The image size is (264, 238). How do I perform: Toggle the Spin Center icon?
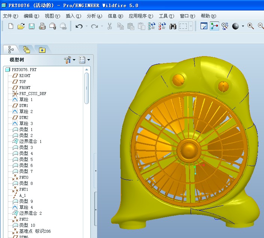214,26
